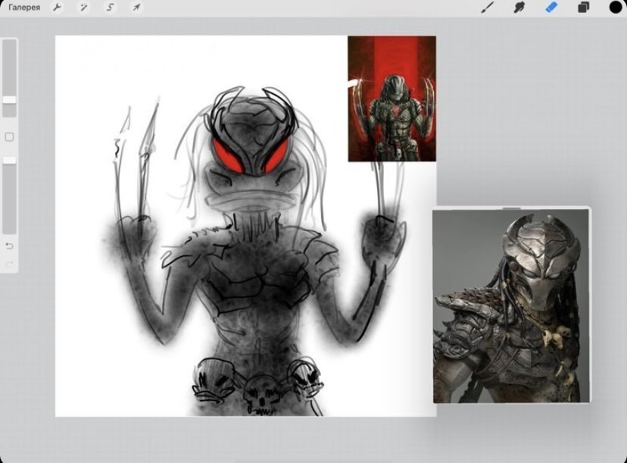Image resolution: width=627 pixels, height=463 pixels.
Task: Tap the grey Predator photo in reference window
Action: 511,306
